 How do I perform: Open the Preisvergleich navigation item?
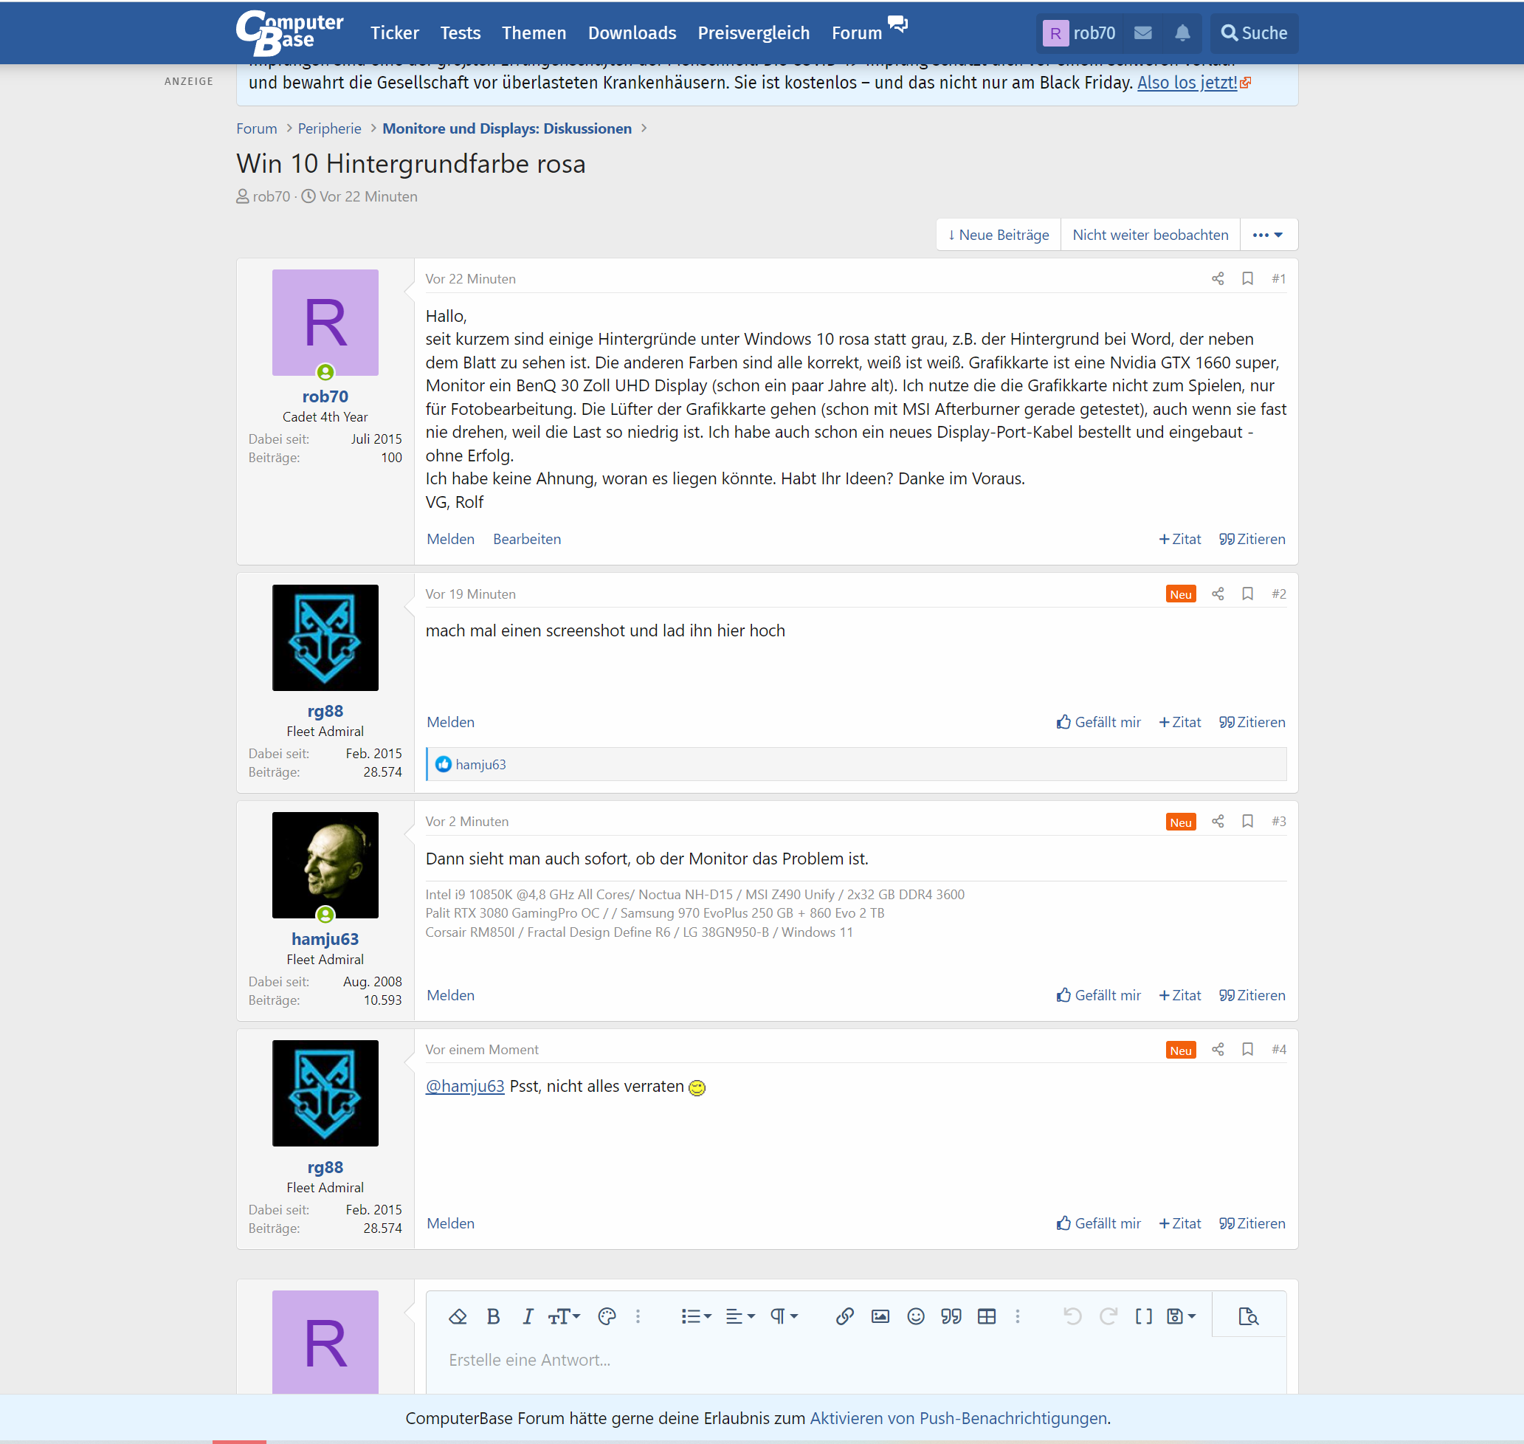754,33
